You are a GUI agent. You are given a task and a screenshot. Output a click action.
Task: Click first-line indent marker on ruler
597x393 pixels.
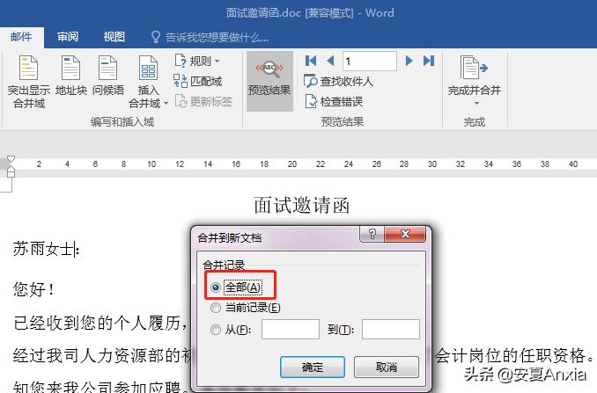point(11,158)
